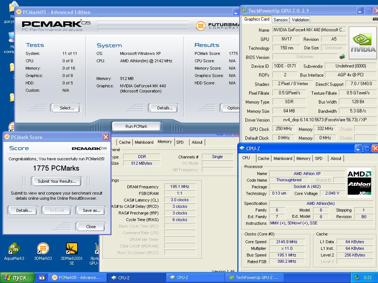Image resolution: width=378 pixels, height=283 pixels.
Task: Switch to the first CPU-Z taskbar item
Action: [x=136, y=277]
